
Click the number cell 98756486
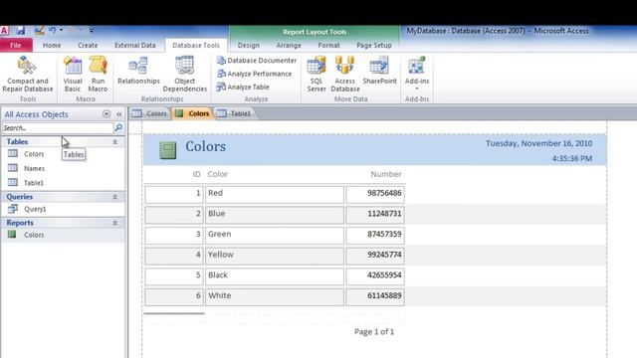375,194
